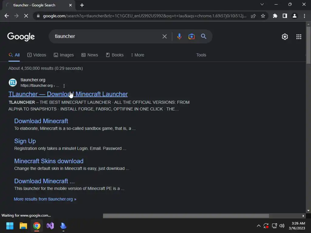The height and width of the screenshot is (233, 311).
Task: Click the sync status tray icon
Action: 266,226
